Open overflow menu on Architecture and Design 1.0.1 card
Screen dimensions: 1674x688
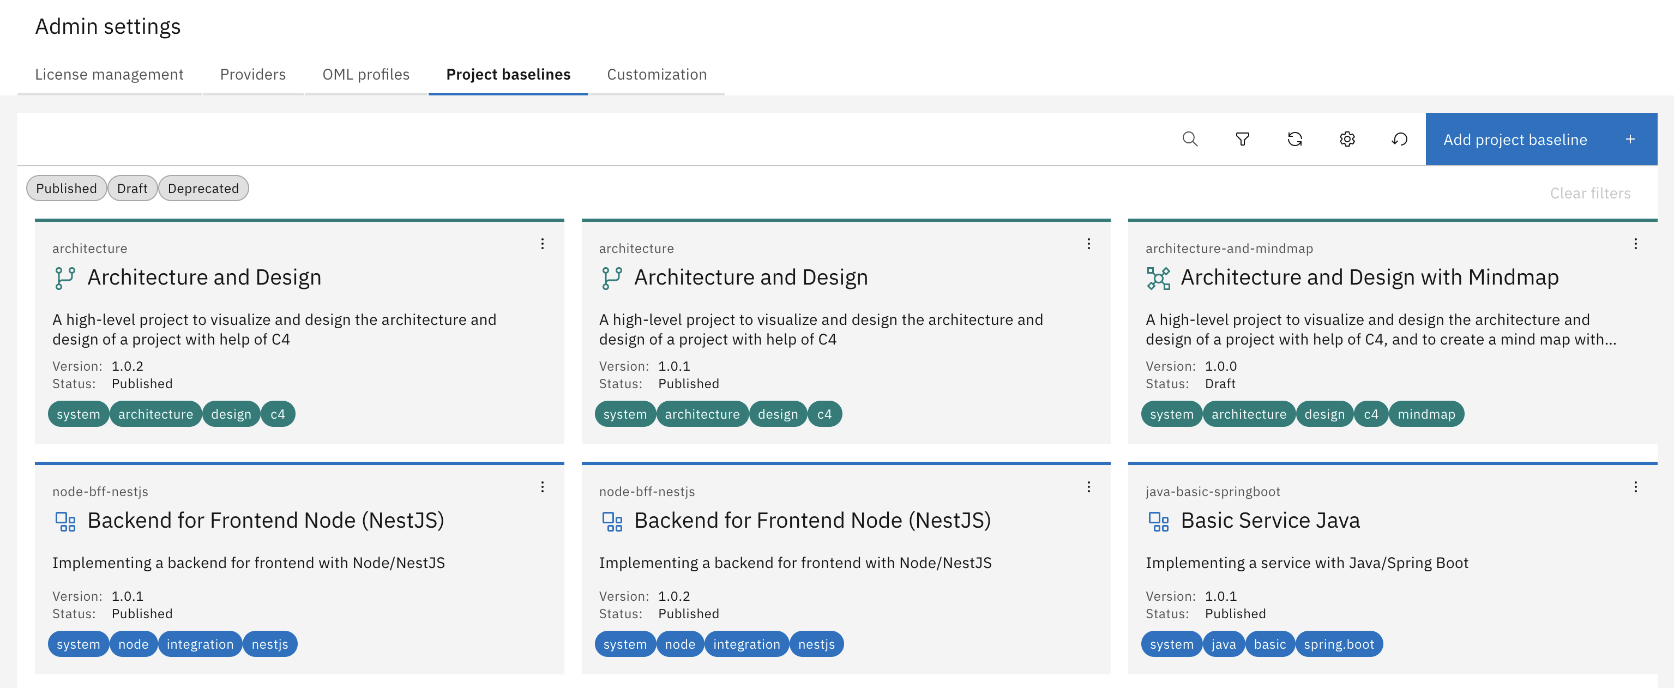[x=1088, y=244]
